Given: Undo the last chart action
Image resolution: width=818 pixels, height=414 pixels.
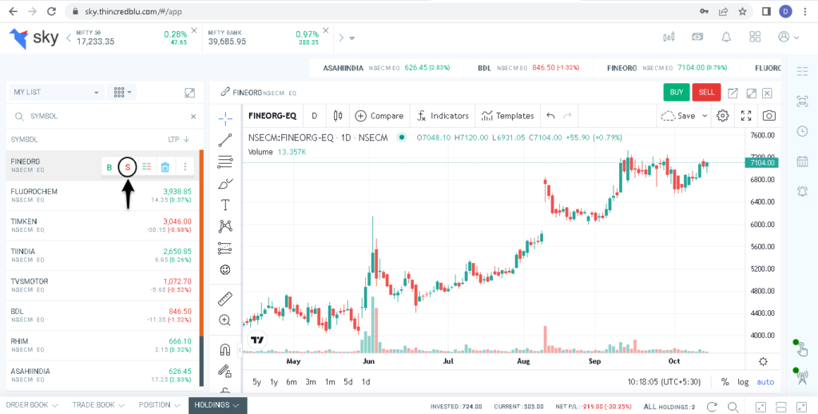Looking at the screenshot, I should click(x=550, y=116).
